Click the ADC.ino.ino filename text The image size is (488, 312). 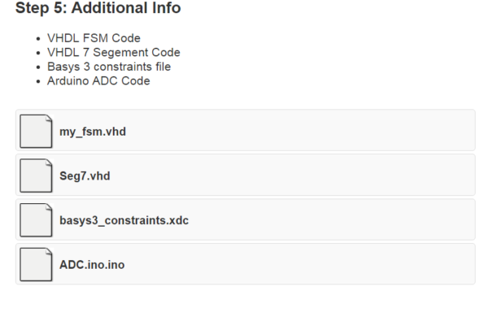coord(92,265)
